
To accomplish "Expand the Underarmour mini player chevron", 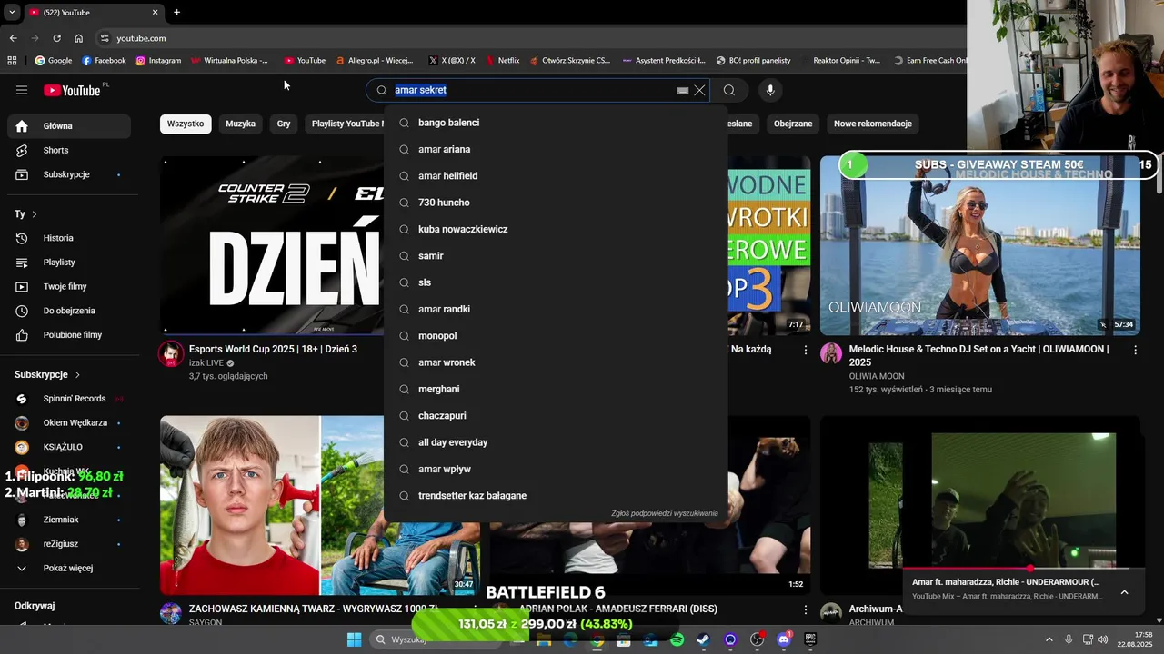I will coord(1124,592).
